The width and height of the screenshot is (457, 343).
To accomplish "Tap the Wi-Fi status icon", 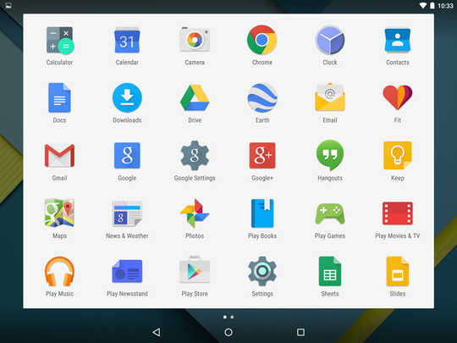I will point(423,6).
